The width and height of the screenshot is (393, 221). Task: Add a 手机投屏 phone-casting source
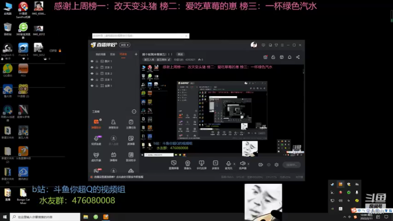click(x=201, y=165)
